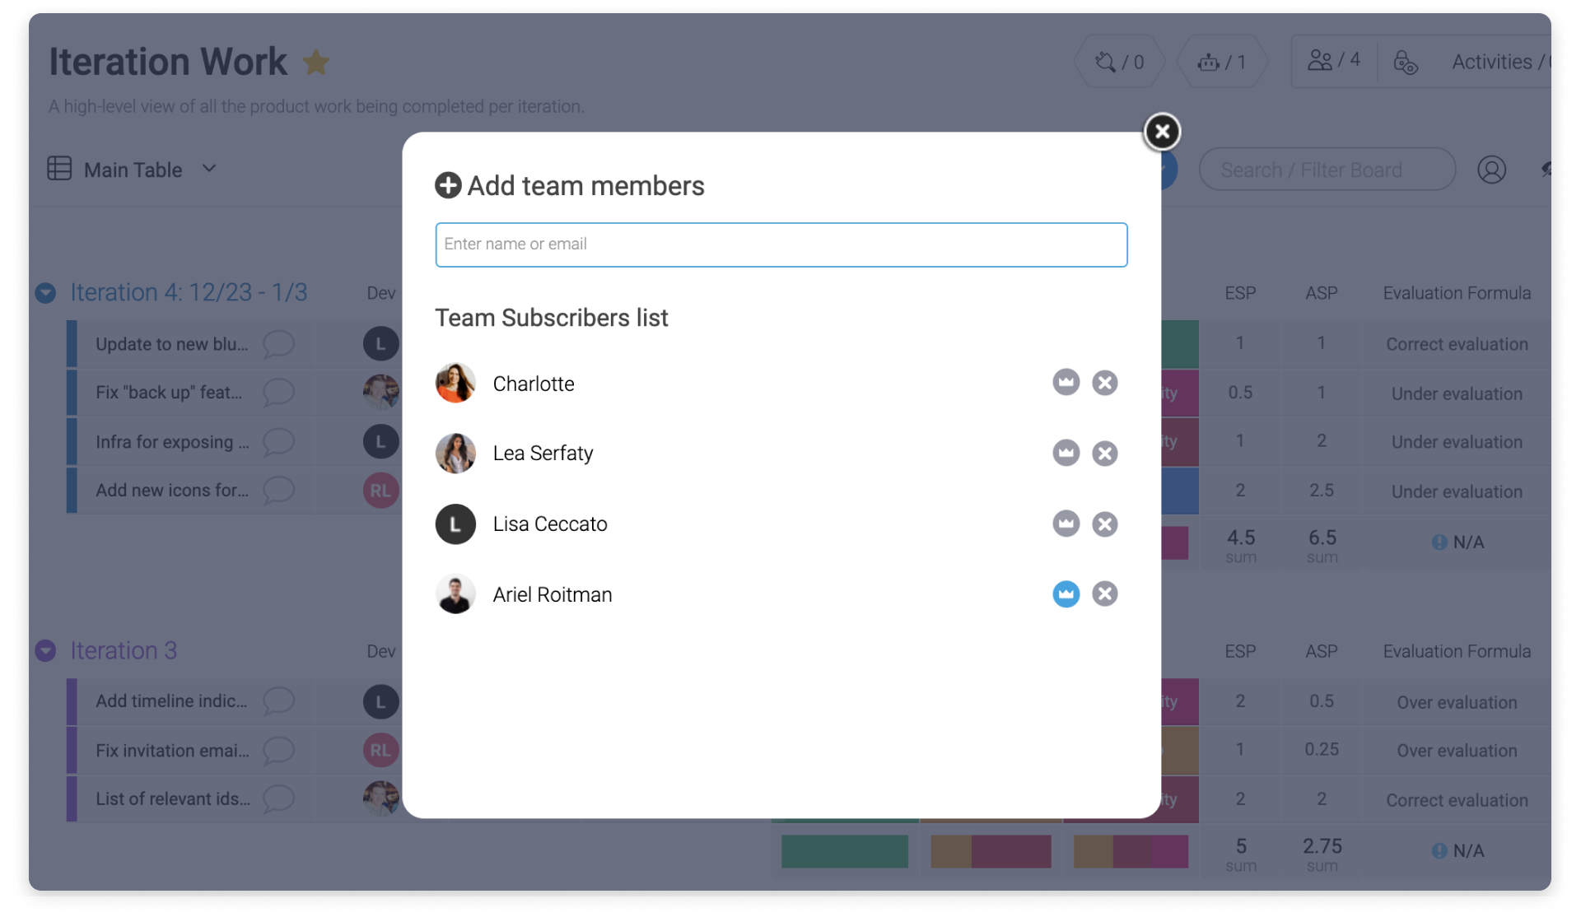This screenshot has width=1581, height=917.
Task: Open the board members count icon
Action: (x=1334, y=61)
